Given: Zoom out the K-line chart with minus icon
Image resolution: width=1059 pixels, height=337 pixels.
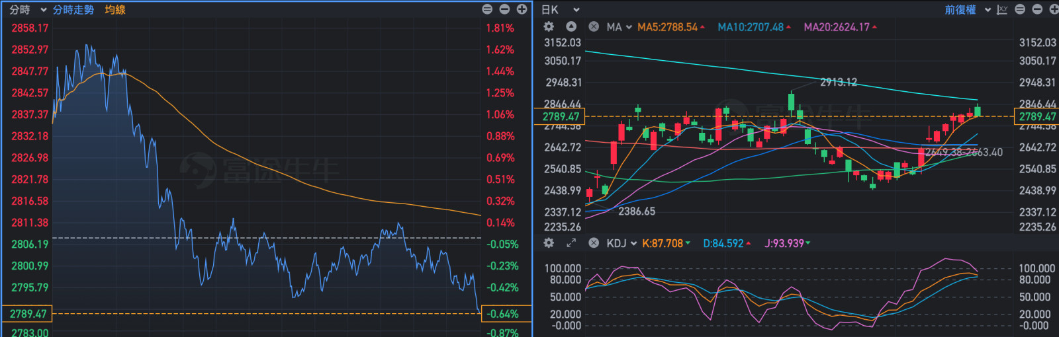Looking at the screenshot, I should (1037, 9).
